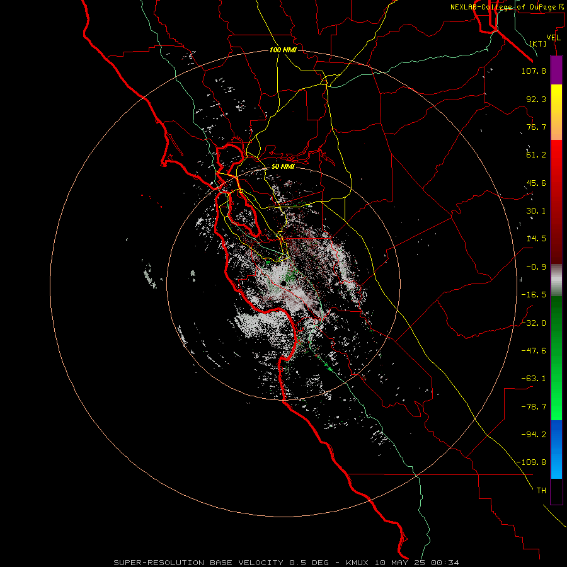Image resolution: width=567 pixels, height=567 pixels.
Task: Select the 14.5 legend value
Action: click(536, 239)
